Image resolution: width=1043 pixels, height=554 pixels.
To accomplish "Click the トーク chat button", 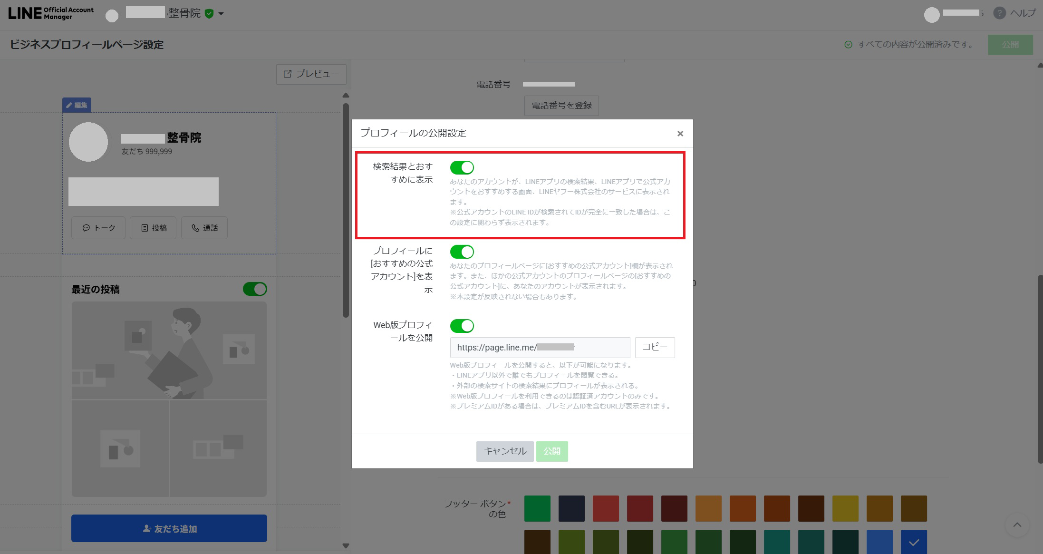I will click(x=98, y=228).
